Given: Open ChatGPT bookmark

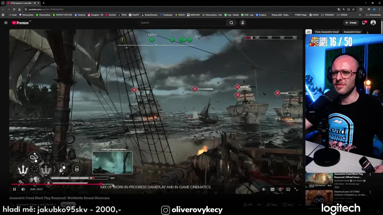Looking at the screenshot, I should (134, 15).
